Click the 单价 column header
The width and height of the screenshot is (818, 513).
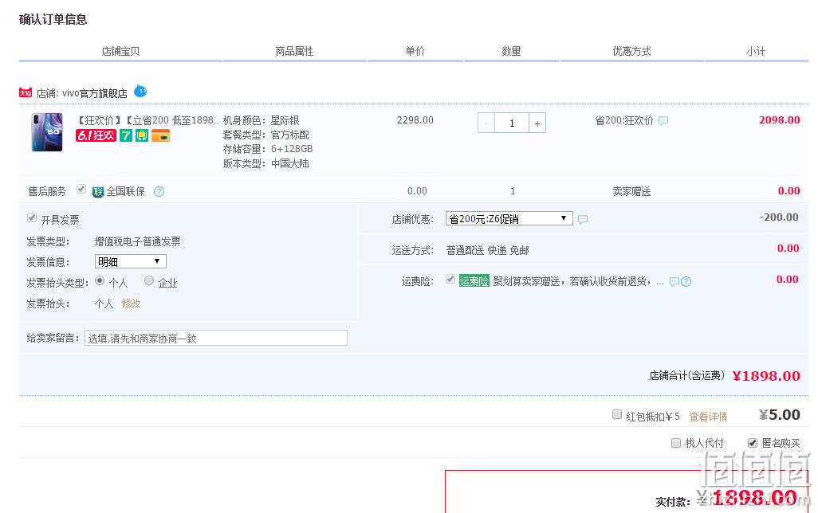(415, 51)
